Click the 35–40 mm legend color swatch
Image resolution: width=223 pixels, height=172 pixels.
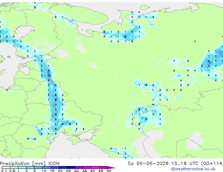(87, 167)
